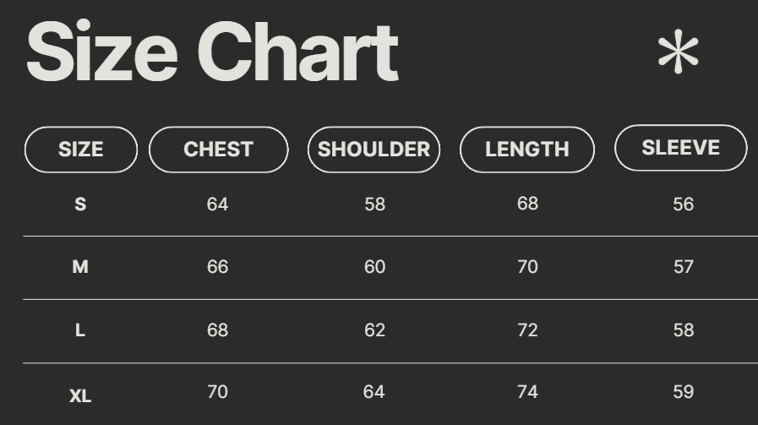Click chest value 64 for size S
This screenshot has height=425, width=758.
[x=217, y=204]
